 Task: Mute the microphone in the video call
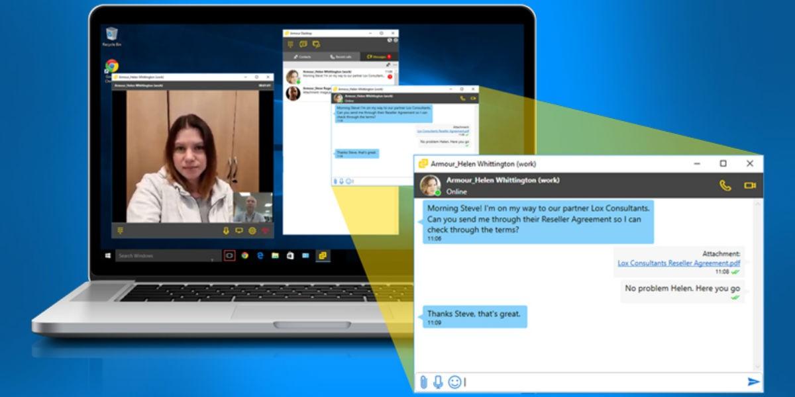(x=225, y=230)
